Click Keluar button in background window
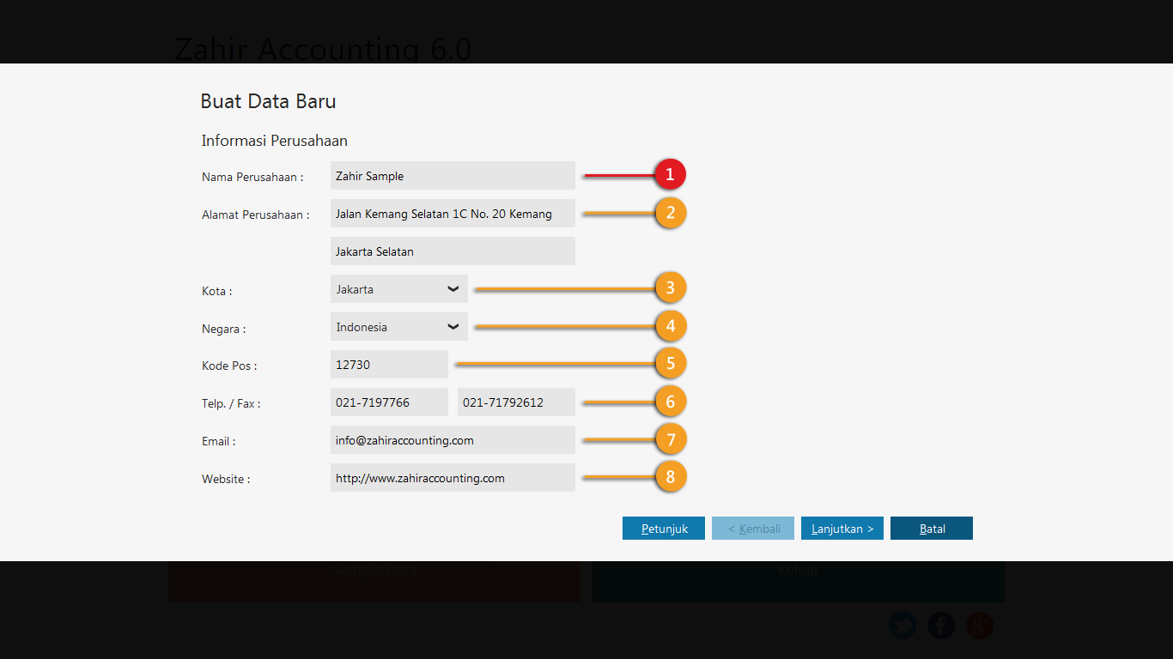Screen dimensions: 1173x659 [799, 581]
